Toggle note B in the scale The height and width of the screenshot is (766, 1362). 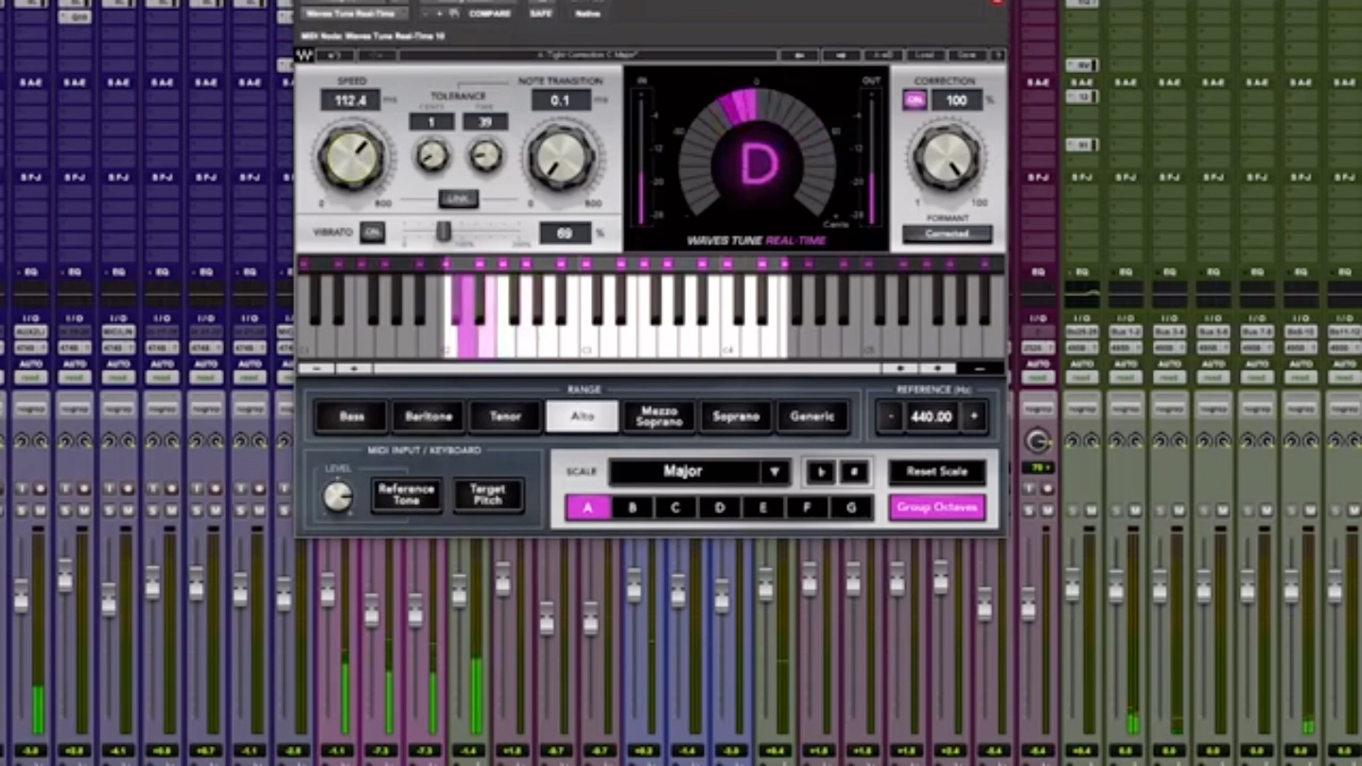click(632, 508)
